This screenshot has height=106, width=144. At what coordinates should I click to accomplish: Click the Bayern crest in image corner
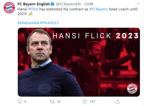(132, 88)
